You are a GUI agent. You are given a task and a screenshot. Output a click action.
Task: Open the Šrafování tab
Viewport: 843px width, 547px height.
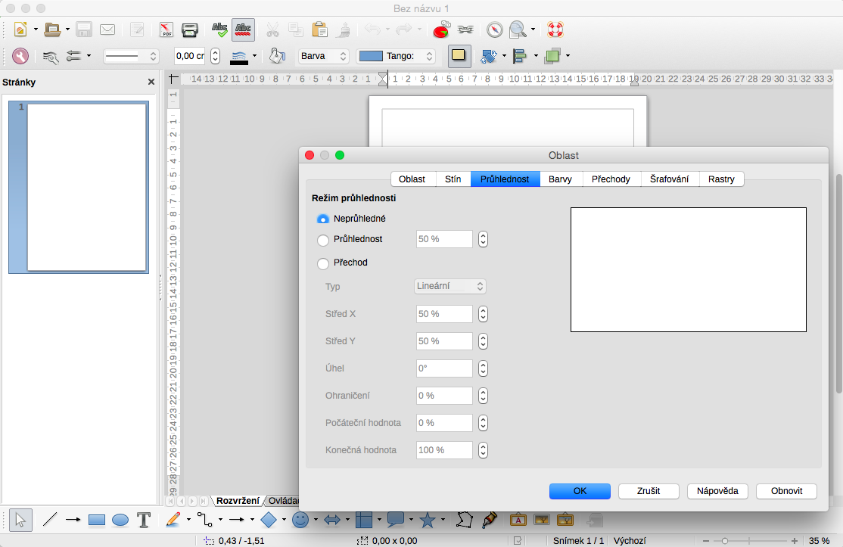669,179
